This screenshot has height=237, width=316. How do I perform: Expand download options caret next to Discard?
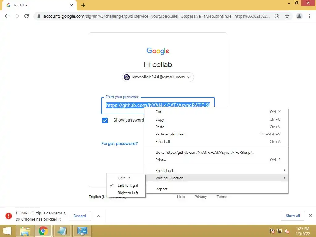[98, 216]
